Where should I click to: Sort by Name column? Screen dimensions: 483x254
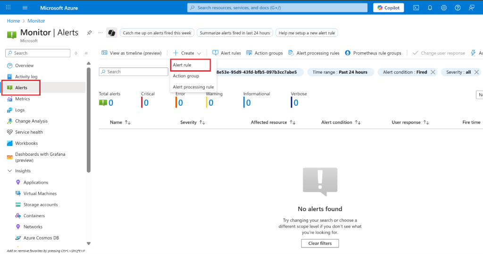tap(120, 122)
